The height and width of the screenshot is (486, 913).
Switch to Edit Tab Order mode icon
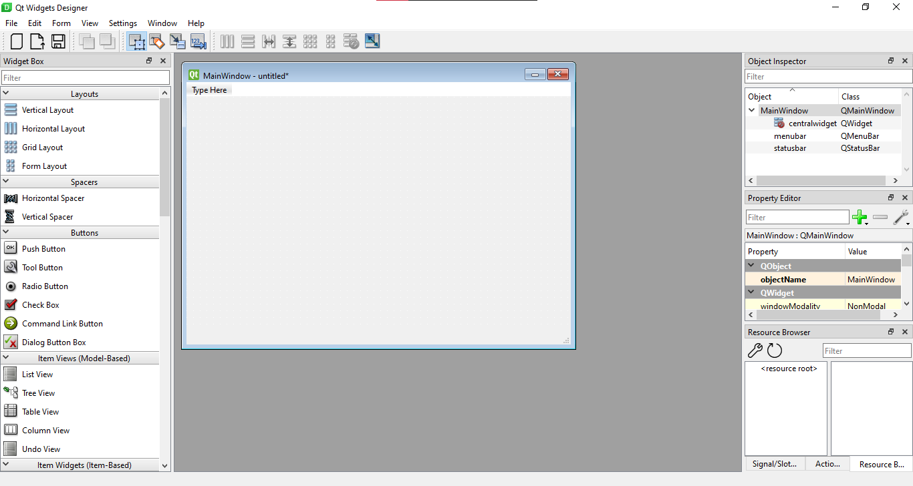[x=199, y=41]
